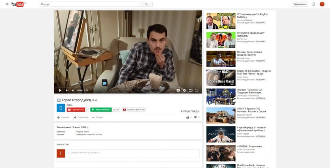Click the 4 перегляди view count

(x=190, y=111)
